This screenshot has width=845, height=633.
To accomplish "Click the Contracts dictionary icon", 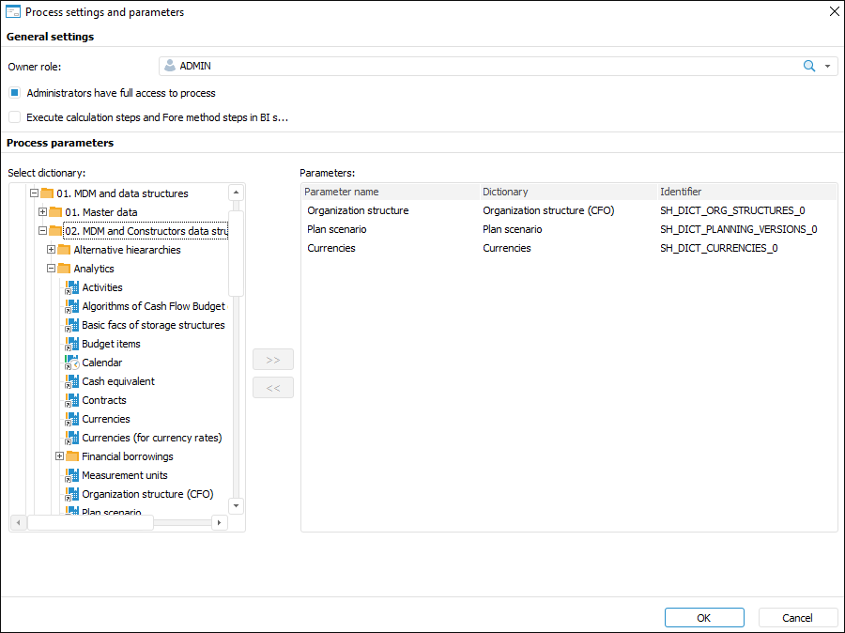I will (72, 400).
